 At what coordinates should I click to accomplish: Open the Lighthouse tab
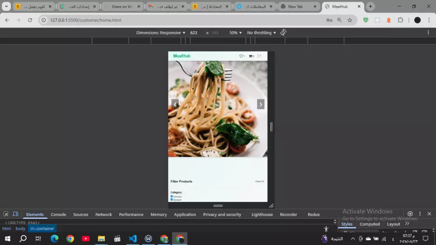(262, 214)
